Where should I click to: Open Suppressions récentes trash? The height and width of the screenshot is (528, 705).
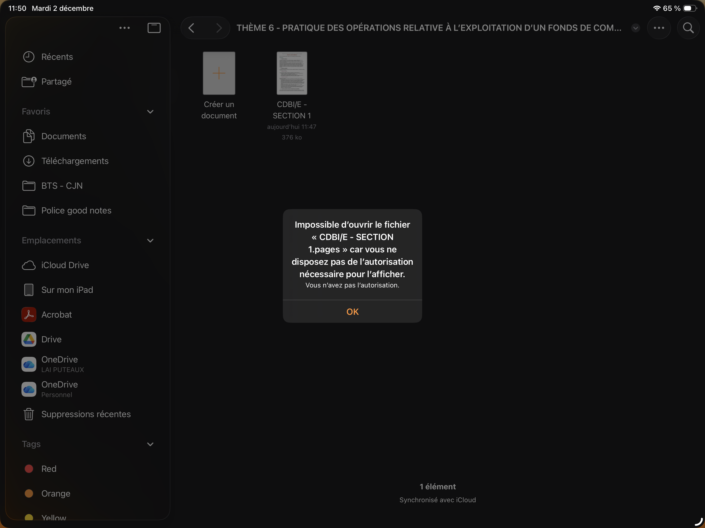[86, 414]
